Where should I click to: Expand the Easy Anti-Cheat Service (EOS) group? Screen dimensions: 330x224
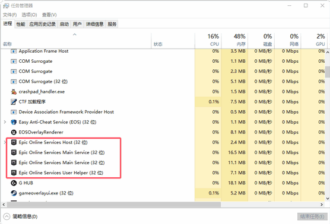(x=5, y=122)
